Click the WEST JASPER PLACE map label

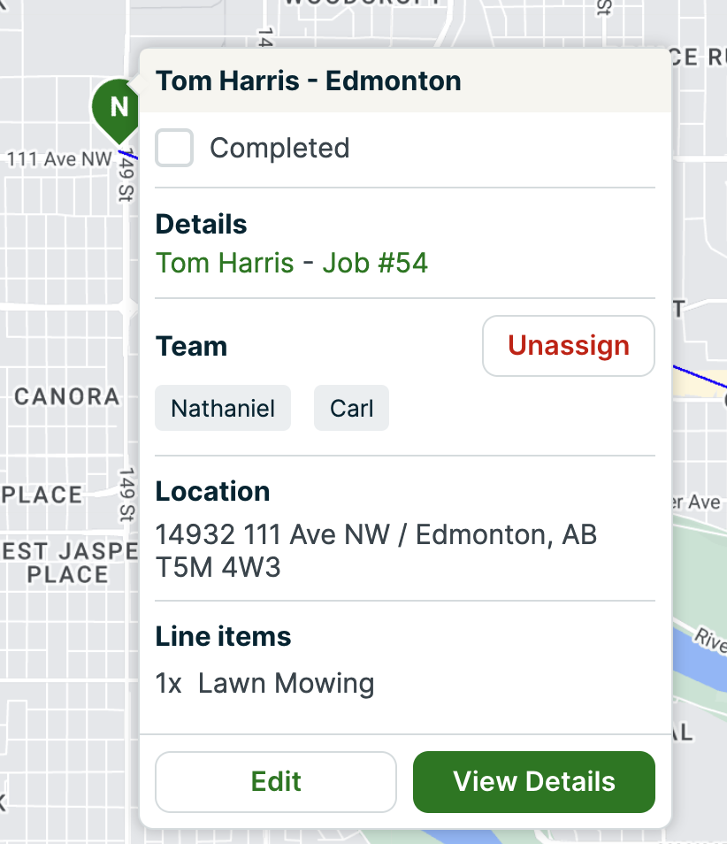[67, 563]
